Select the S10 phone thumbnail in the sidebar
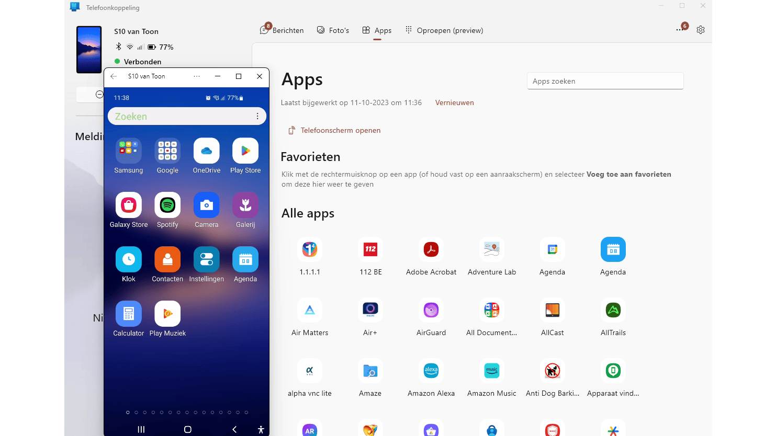776x436 pixels. [89, 50]
